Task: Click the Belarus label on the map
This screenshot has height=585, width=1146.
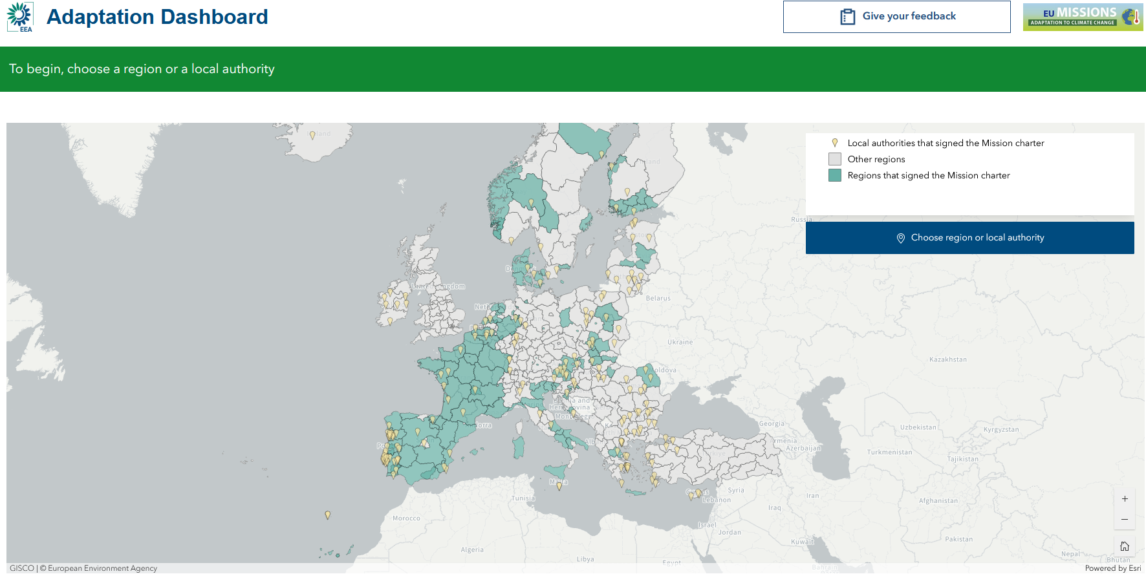Action: pos(658,298)
